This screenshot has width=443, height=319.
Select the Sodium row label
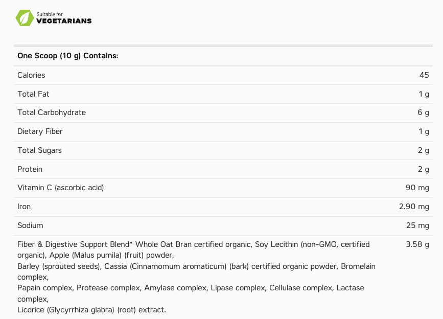30,225
